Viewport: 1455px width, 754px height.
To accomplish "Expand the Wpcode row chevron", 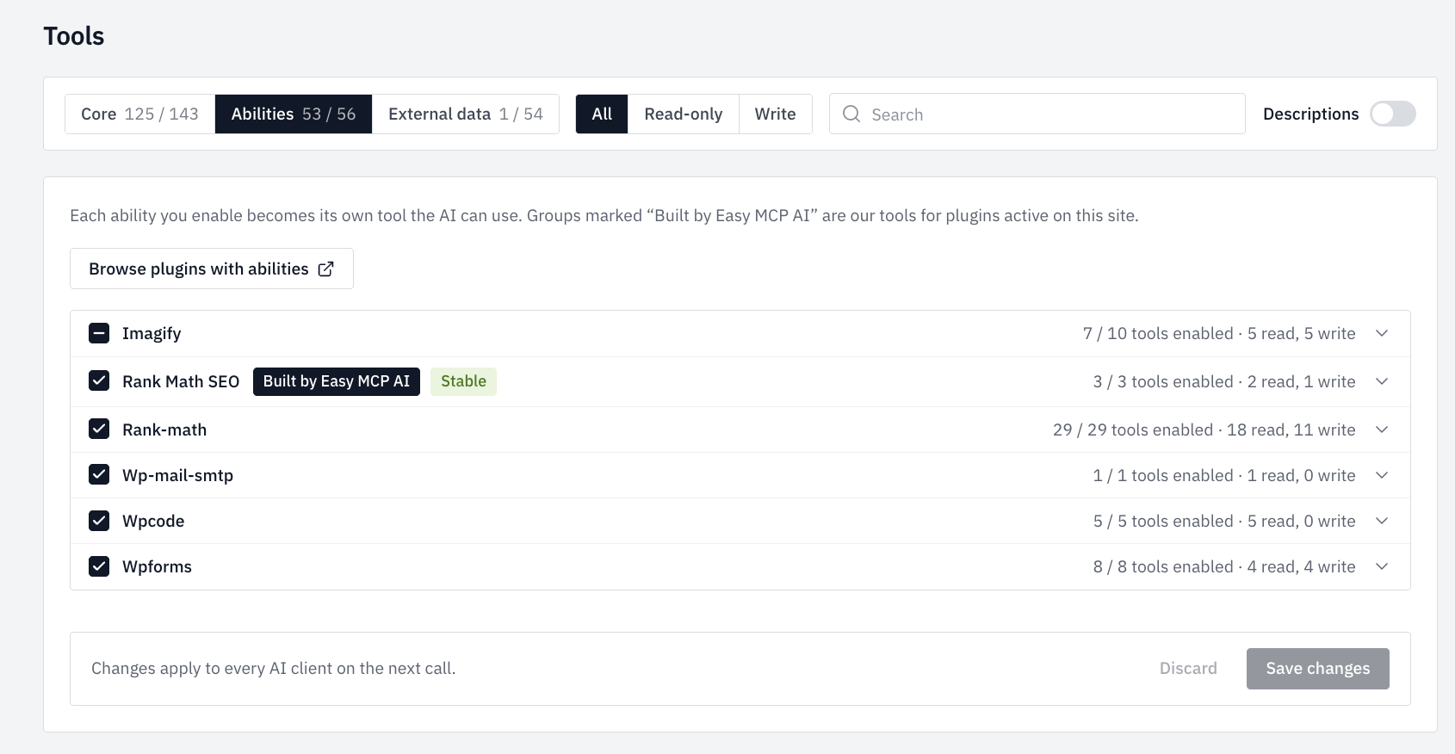I will tap(1382, 521).
